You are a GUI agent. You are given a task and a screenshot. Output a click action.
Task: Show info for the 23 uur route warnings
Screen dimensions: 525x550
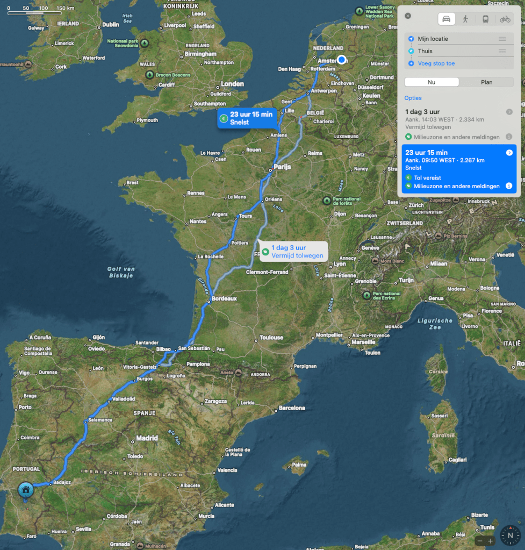(508, 186)
